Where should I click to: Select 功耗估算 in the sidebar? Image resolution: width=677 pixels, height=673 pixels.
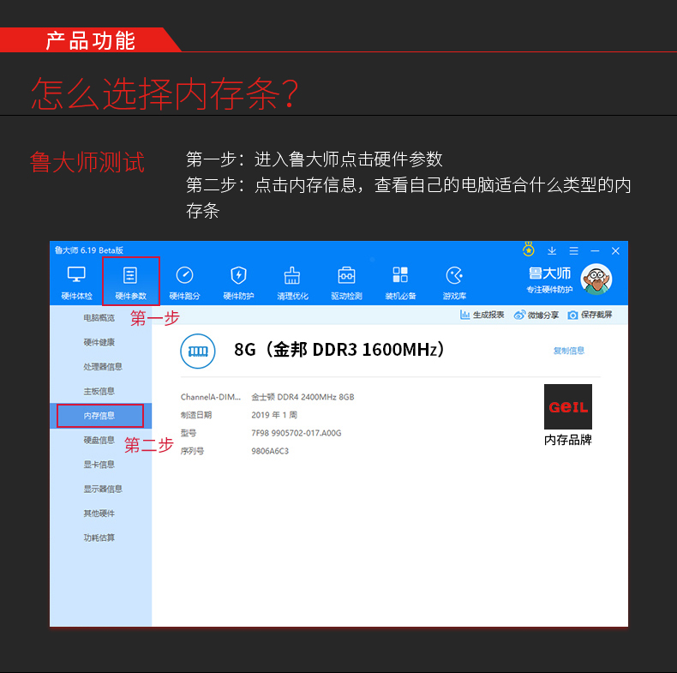click(99, 538)
